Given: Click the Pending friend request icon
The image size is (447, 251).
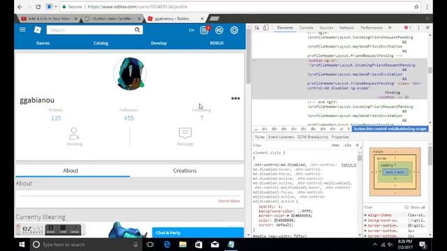Looking at the screenshot, I should tap(75, 134).
